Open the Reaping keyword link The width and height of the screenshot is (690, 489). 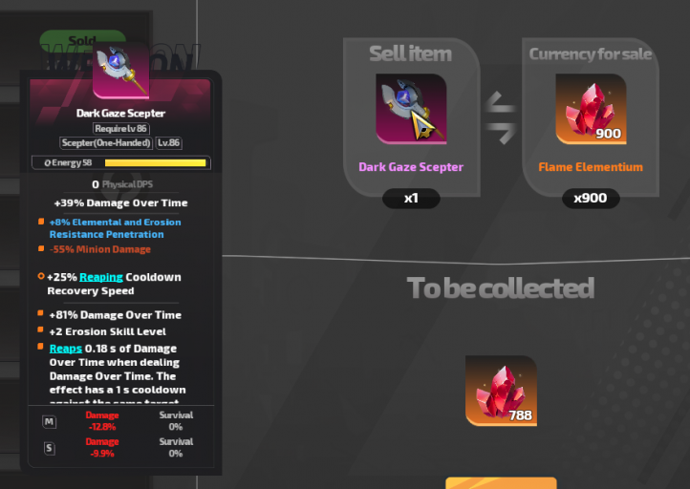(101, 277)
